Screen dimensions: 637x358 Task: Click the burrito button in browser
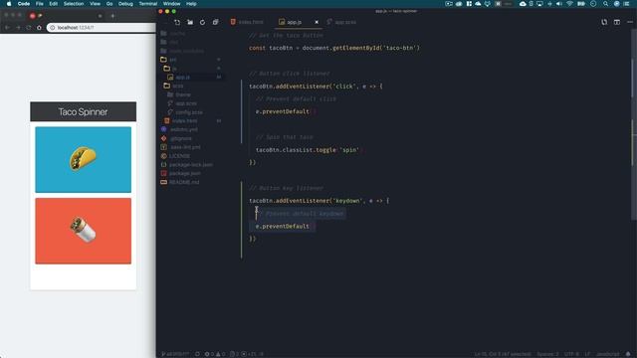point(84,231)
